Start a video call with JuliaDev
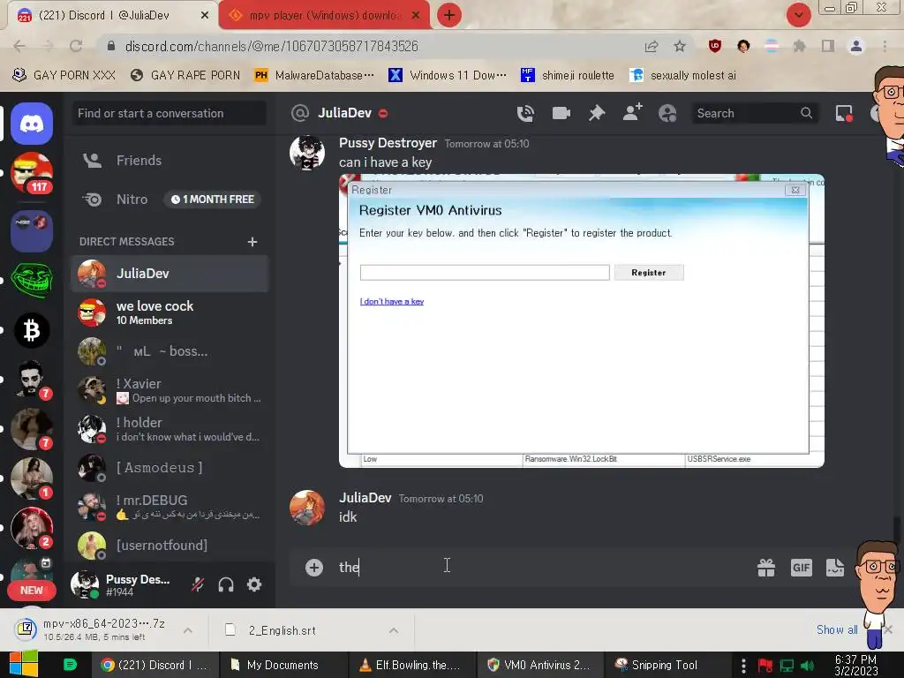 (x=561, y=113)
